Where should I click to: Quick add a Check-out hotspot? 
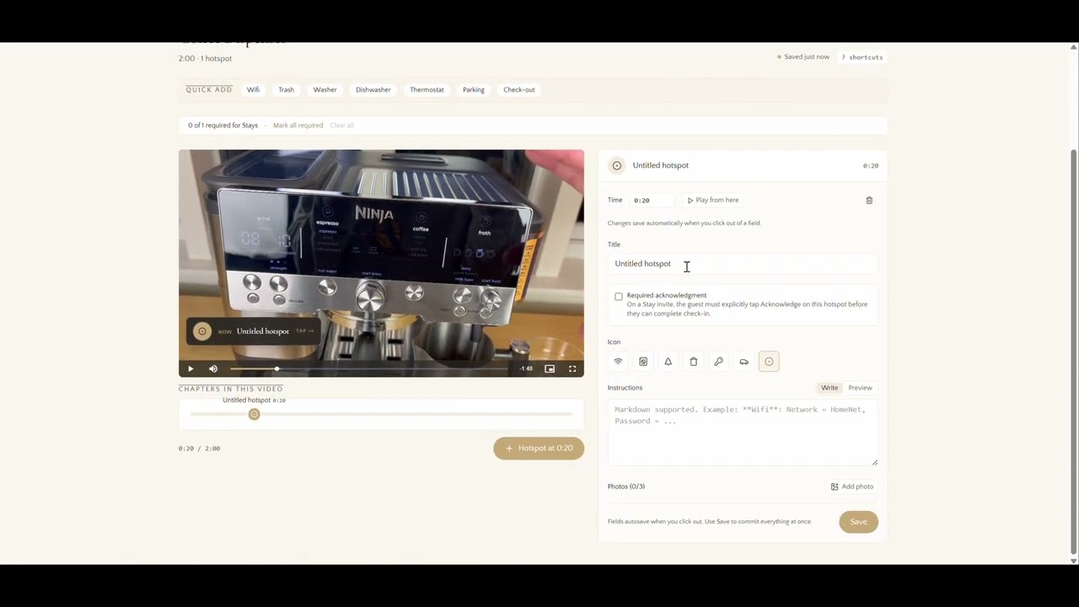519,89
